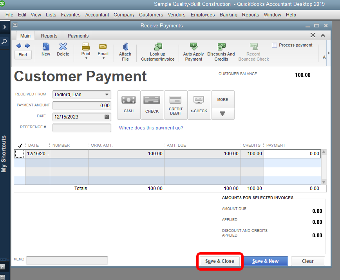This screenshot has height=280, width=340.
Task: Click the Reference # field
Action: tap(82, 128)
